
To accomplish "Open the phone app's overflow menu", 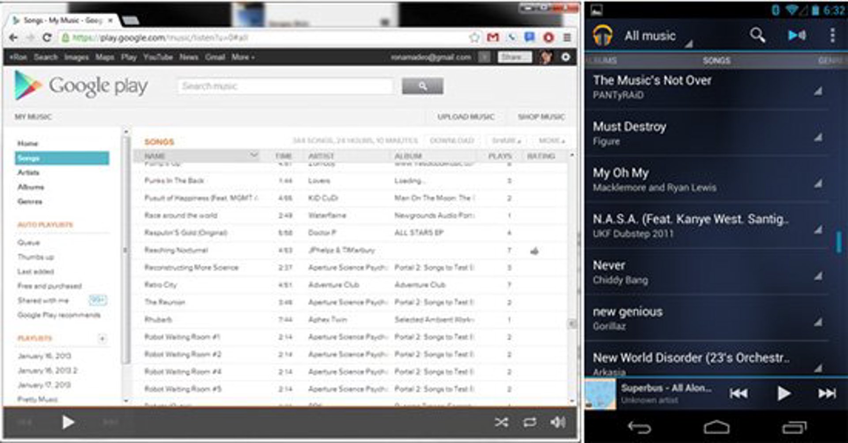I will point(833,35).
